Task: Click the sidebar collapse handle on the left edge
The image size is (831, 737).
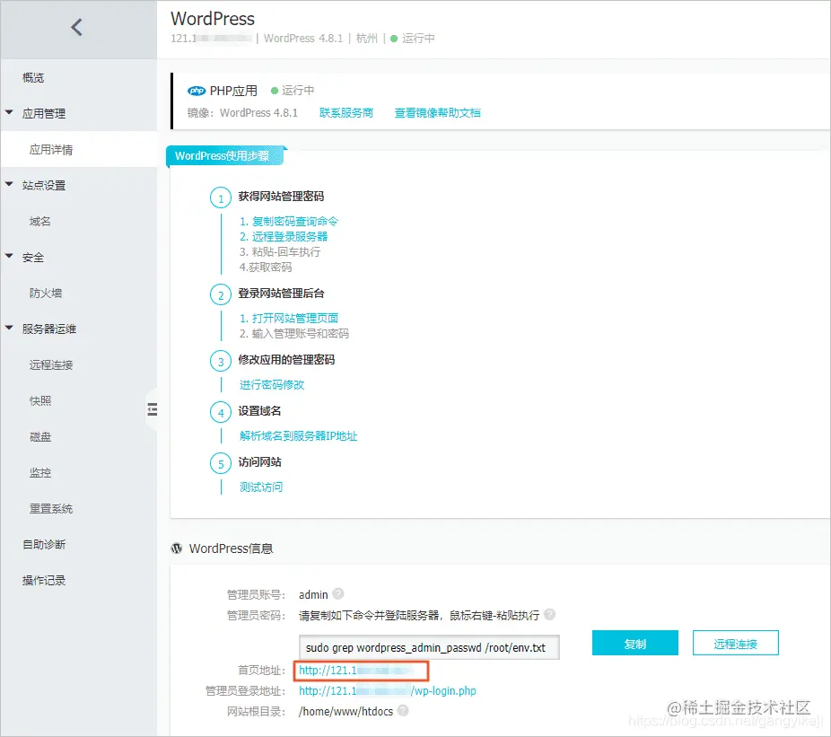Action: point(153,409)
